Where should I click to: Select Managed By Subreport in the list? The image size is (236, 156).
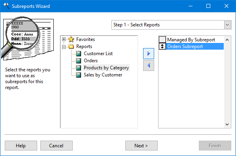tap(191, 40)
